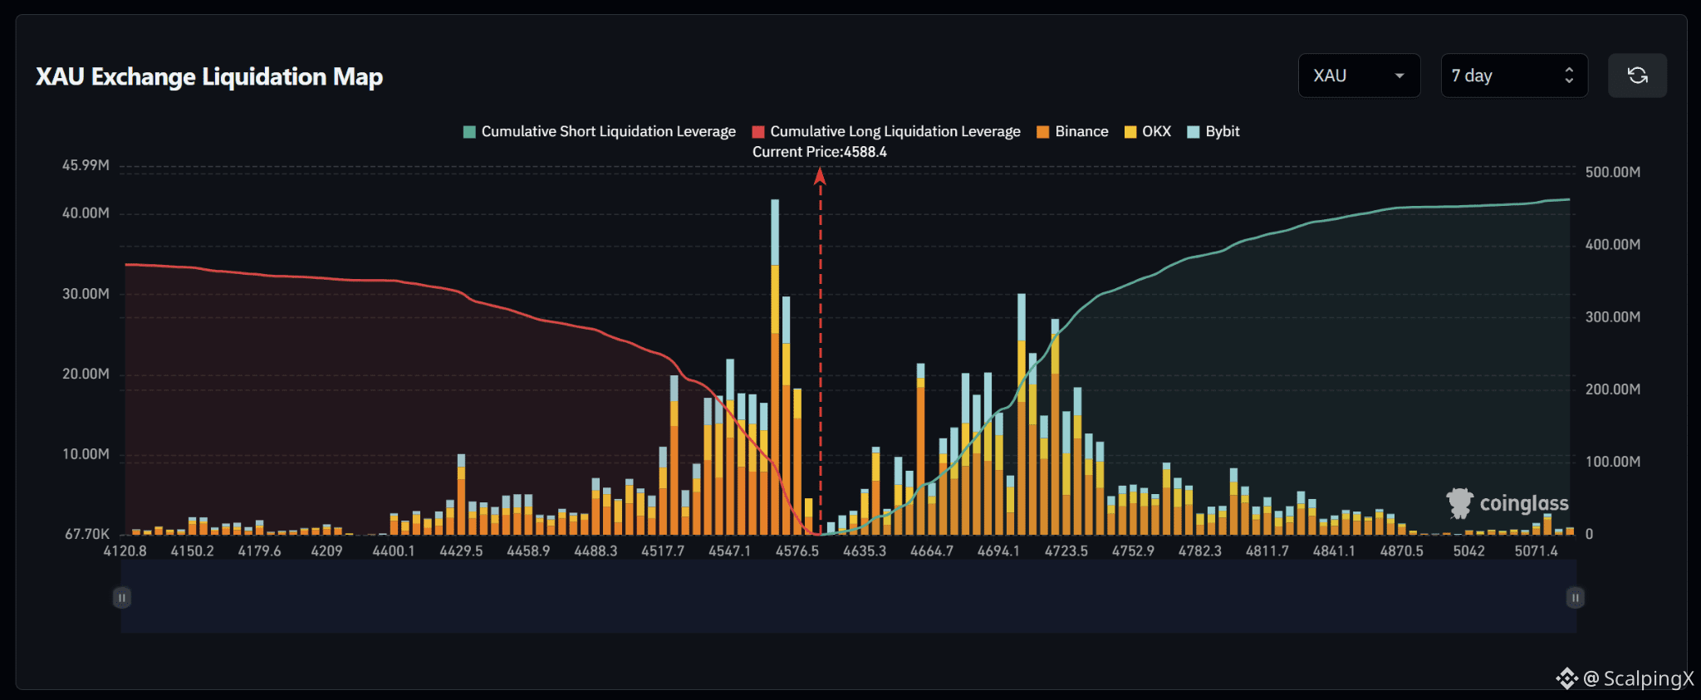Image resolution: width=1701 pixels, height=700 pixels.
Task: Click the 4209 x-axis label
Action: coord(326,551)
